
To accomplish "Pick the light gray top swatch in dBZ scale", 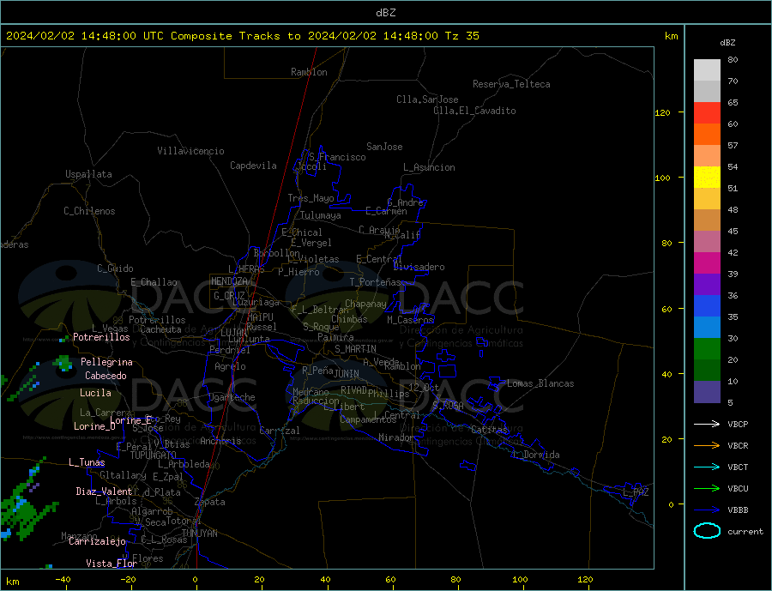I will point(707,70).
